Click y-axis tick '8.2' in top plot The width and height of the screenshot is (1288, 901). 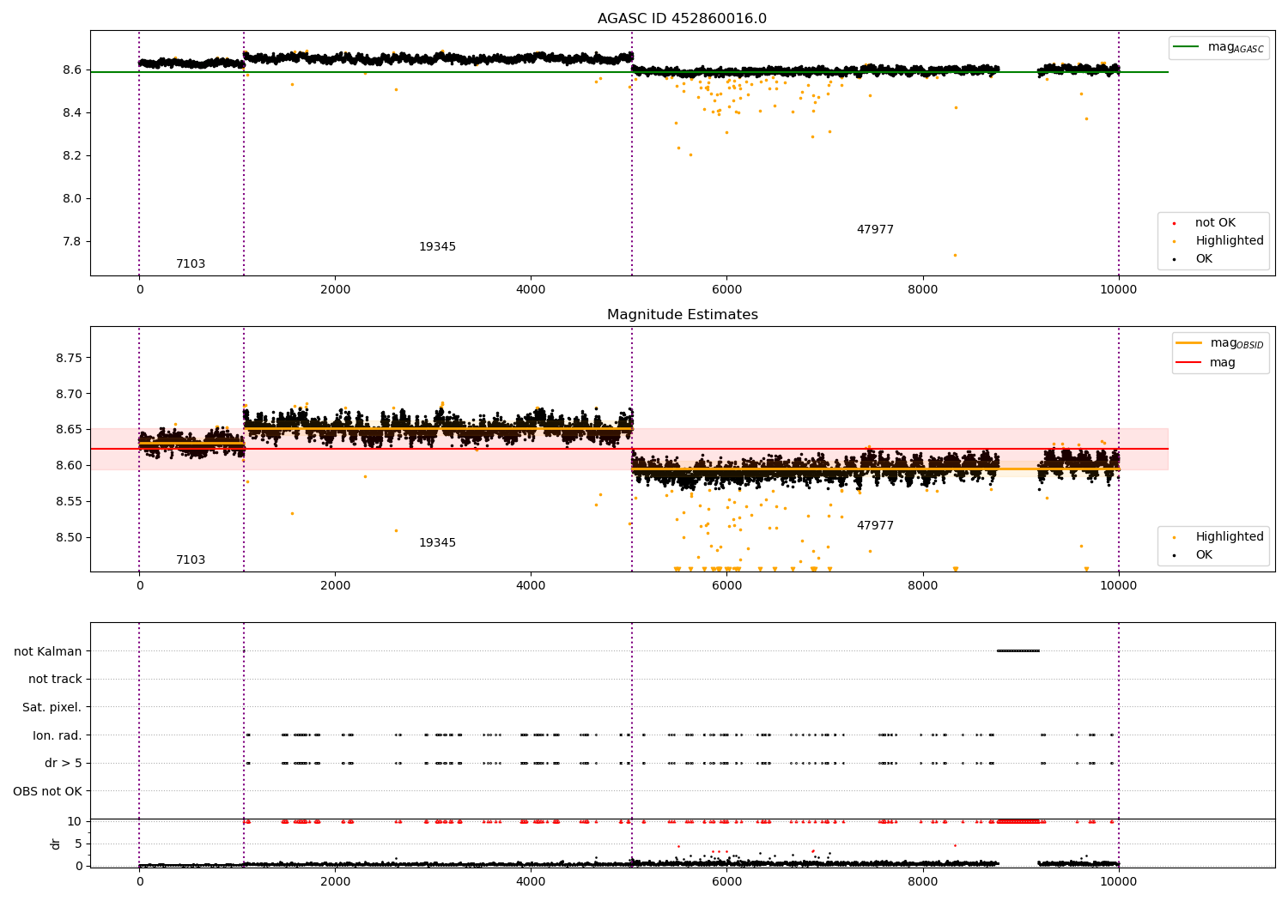point(72,156)
